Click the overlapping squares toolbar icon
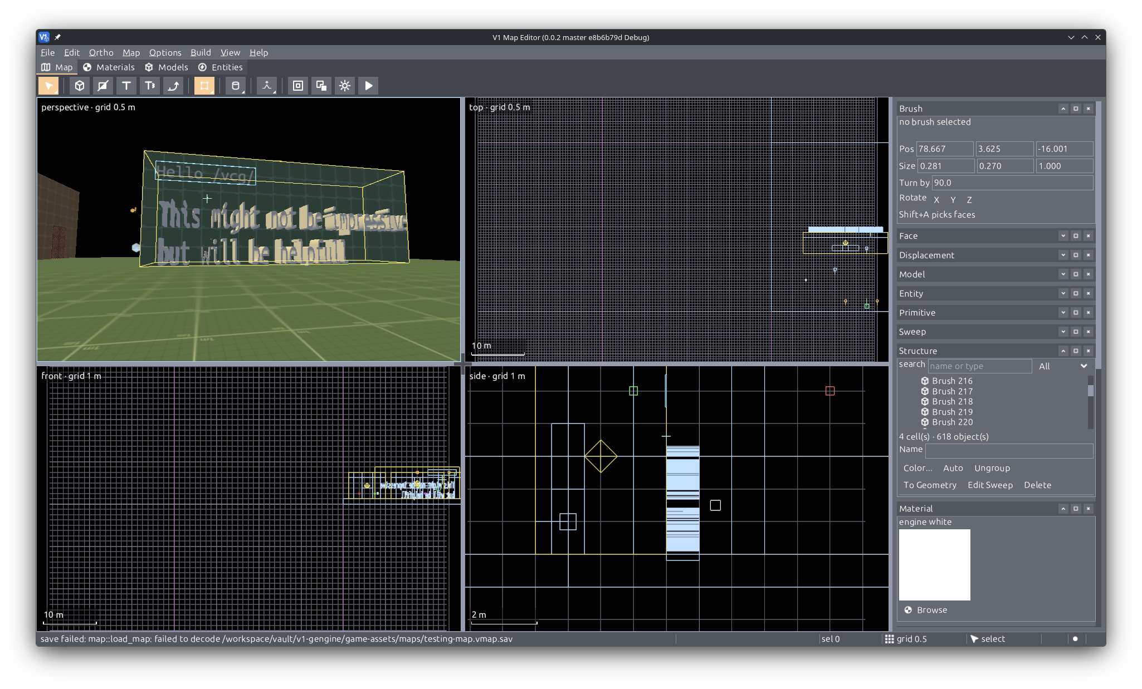Screen dimensions: 1142x689 coord(321,86)
